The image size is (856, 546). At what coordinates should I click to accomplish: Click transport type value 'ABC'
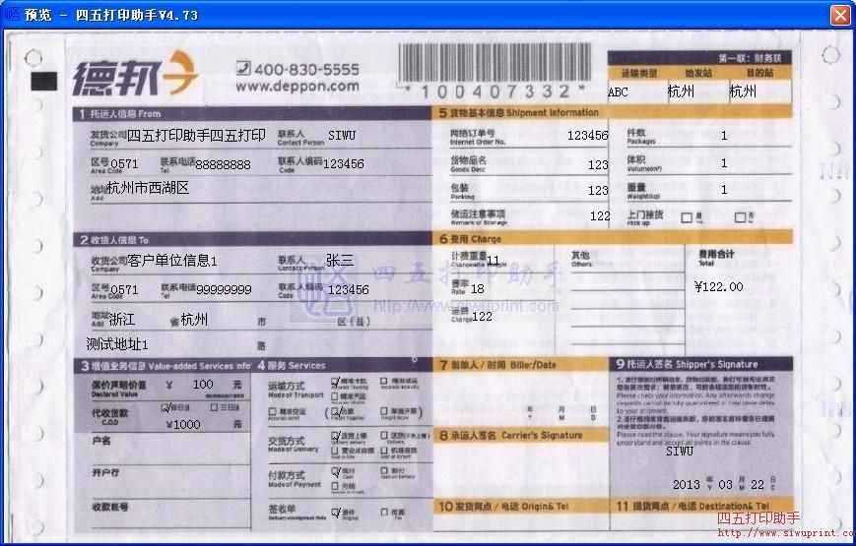tap(618, 92)
